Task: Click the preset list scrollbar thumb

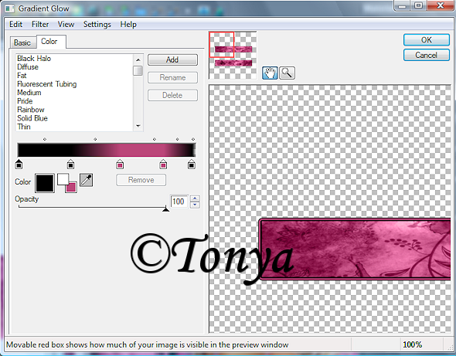Action: (x=138, y=70)
